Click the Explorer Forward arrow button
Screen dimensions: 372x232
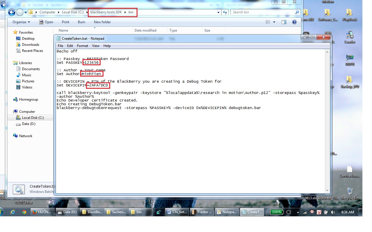[20, 12]
